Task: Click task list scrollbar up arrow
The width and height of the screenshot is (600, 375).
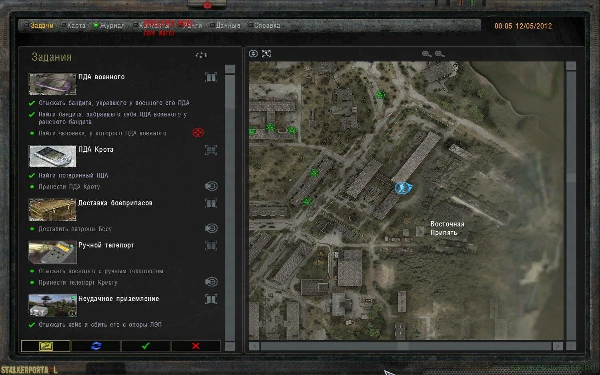Action: pyautogui.click(x=230, y=69)
